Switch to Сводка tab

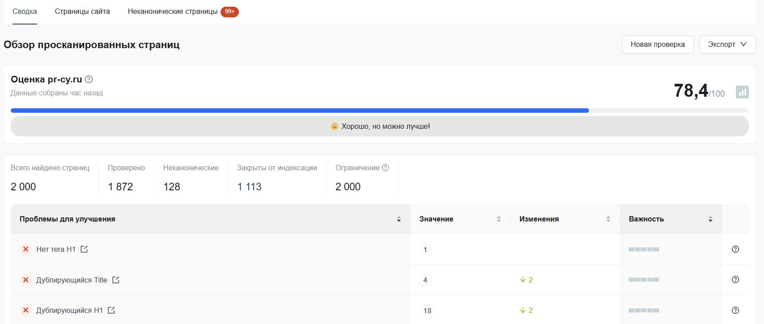click(x=25, y=12)
